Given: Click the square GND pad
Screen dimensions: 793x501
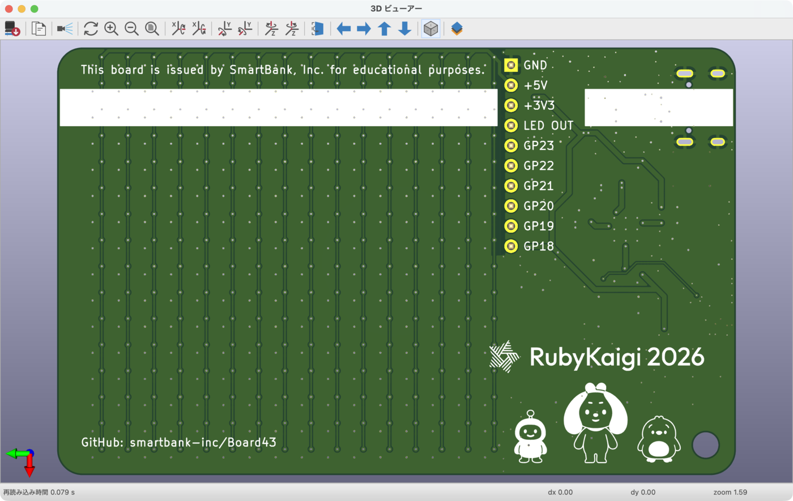Looking at the screenshot, I should coord(511,65).
